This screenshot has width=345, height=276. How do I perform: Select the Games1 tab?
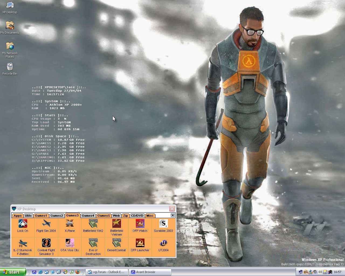point(41,216)
